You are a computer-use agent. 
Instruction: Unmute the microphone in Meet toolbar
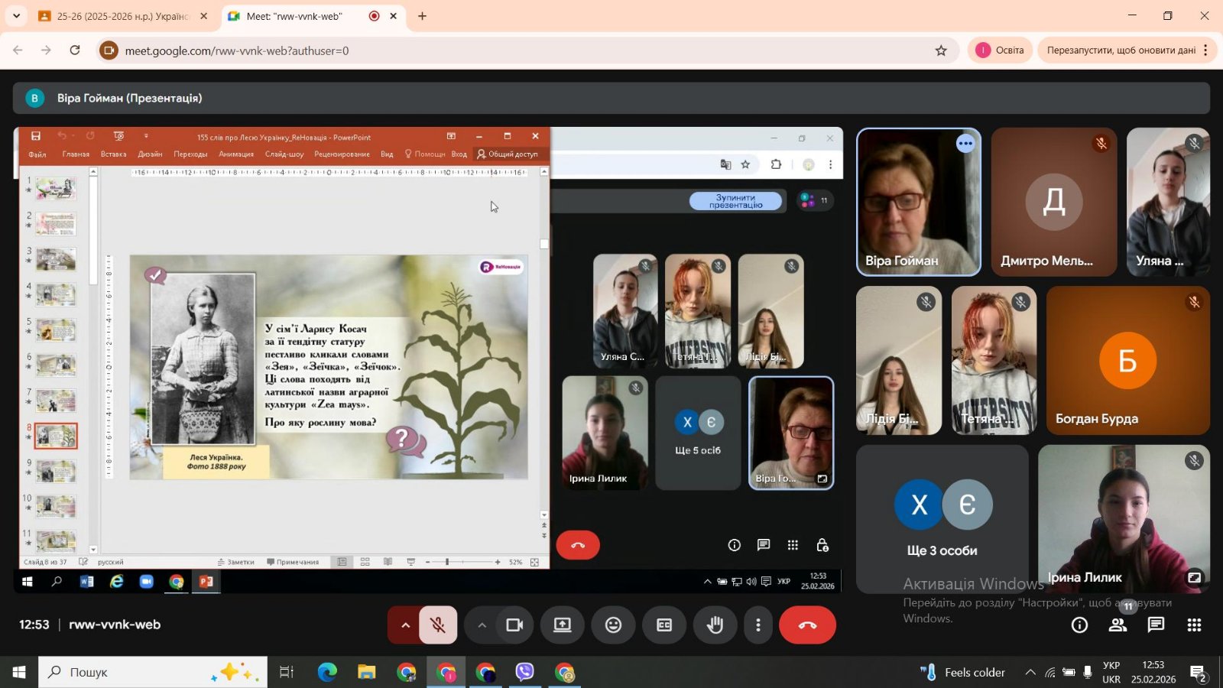pyautogui.click(x=438, y=625)
